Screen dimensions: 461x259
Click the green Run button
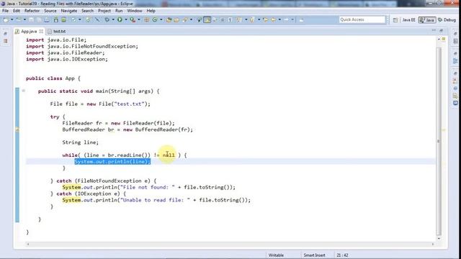[120, 19]
